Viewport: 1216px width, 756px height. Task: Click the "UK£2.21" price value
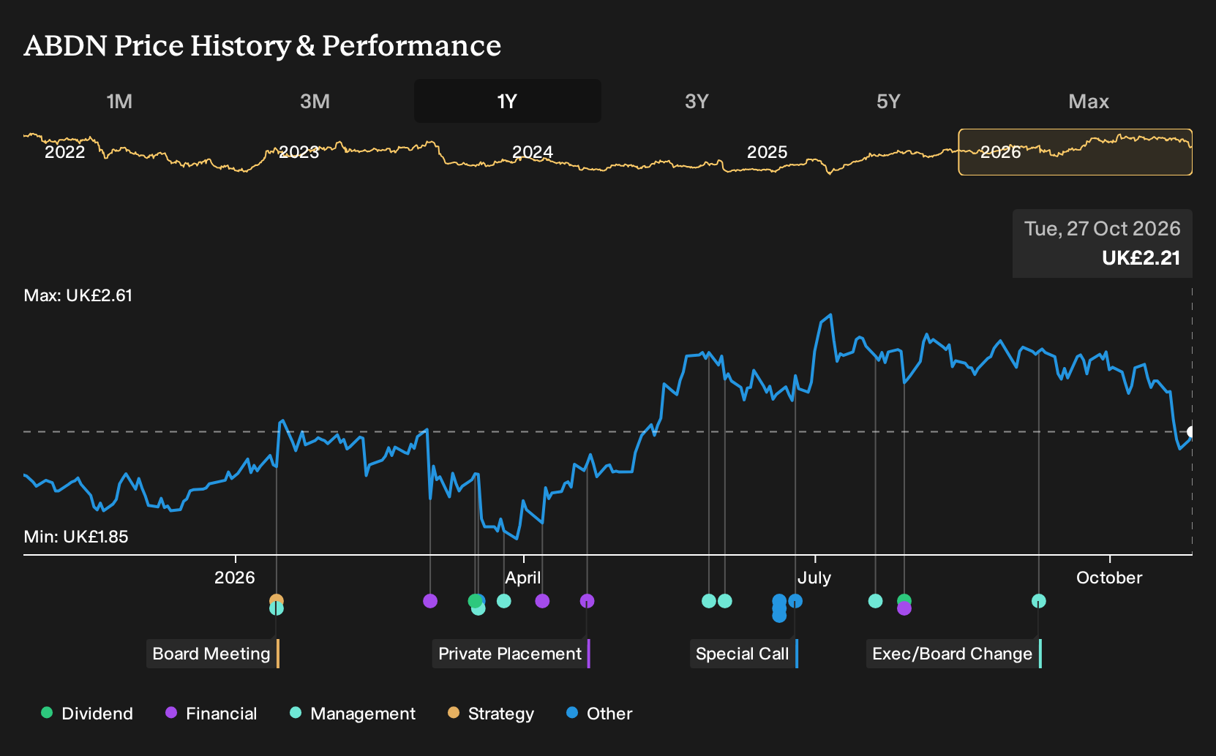pos(1141,258)
